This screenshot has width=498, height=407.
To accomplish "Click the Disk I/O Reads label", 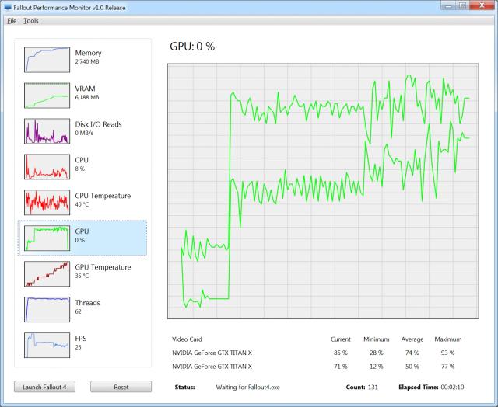I will click(x=99, y=124).
